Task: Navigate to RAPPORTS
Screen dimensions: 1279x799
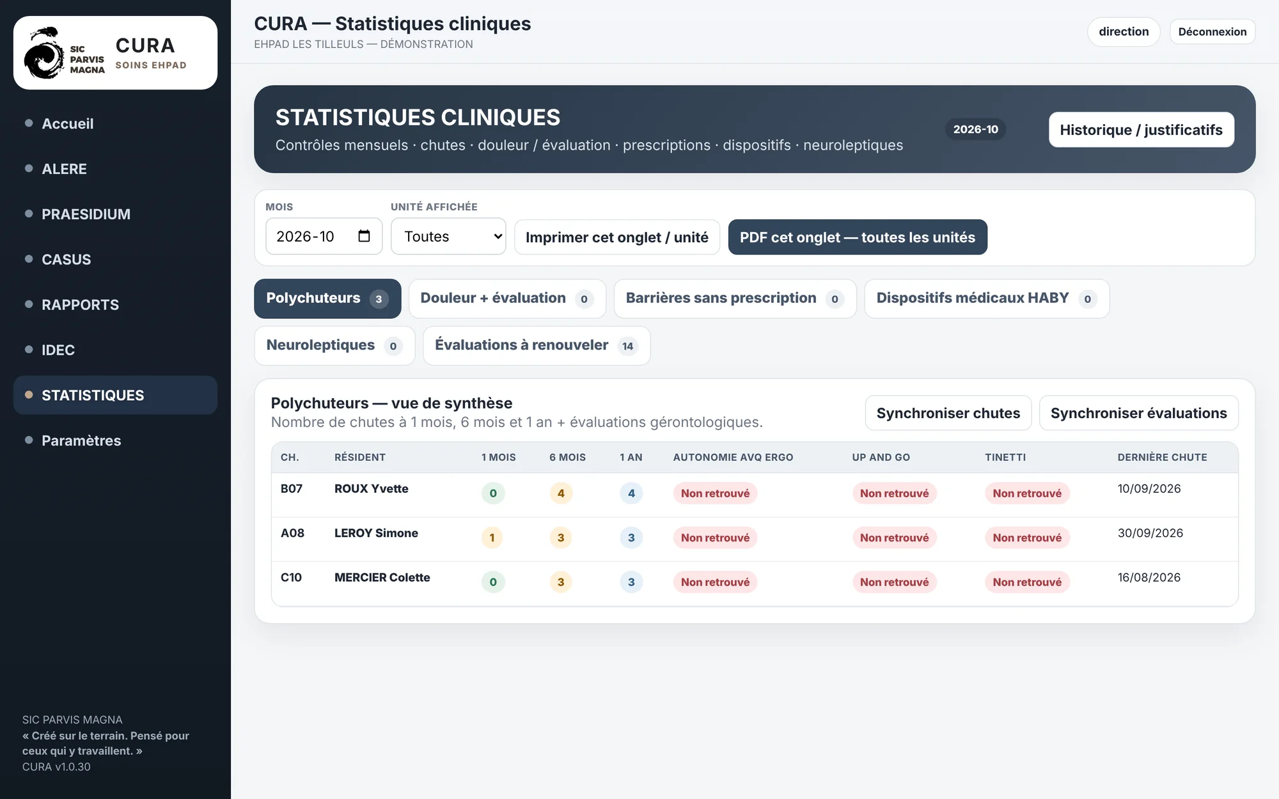Action: pyautogui.click(x=115, y=305)
